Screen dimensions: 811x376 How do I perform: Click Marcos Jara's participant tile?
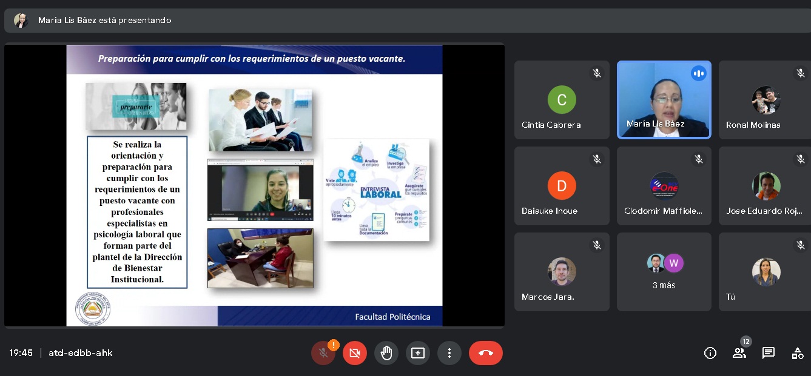coord(562,272)
